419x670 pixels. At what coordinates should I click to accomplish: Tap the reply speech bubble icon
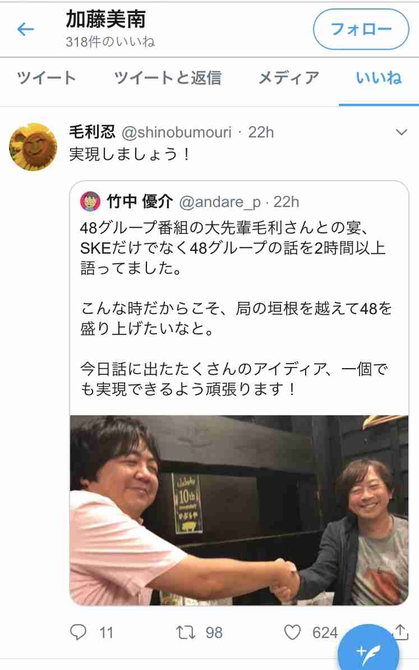[78, 632]
